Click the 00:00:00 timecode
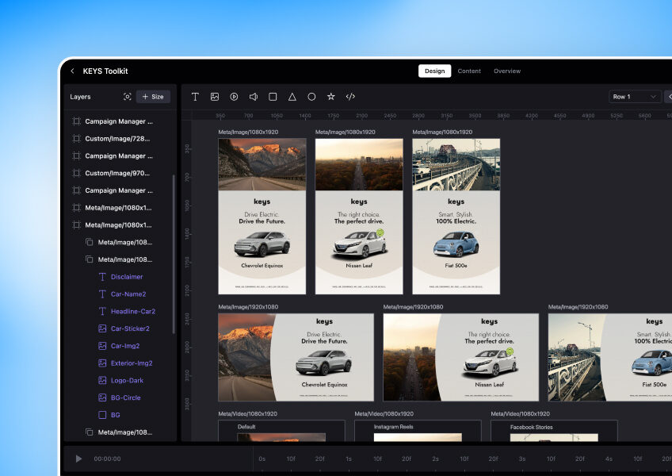The width and height of the screenshot is (672, 476). pos(107,459)
